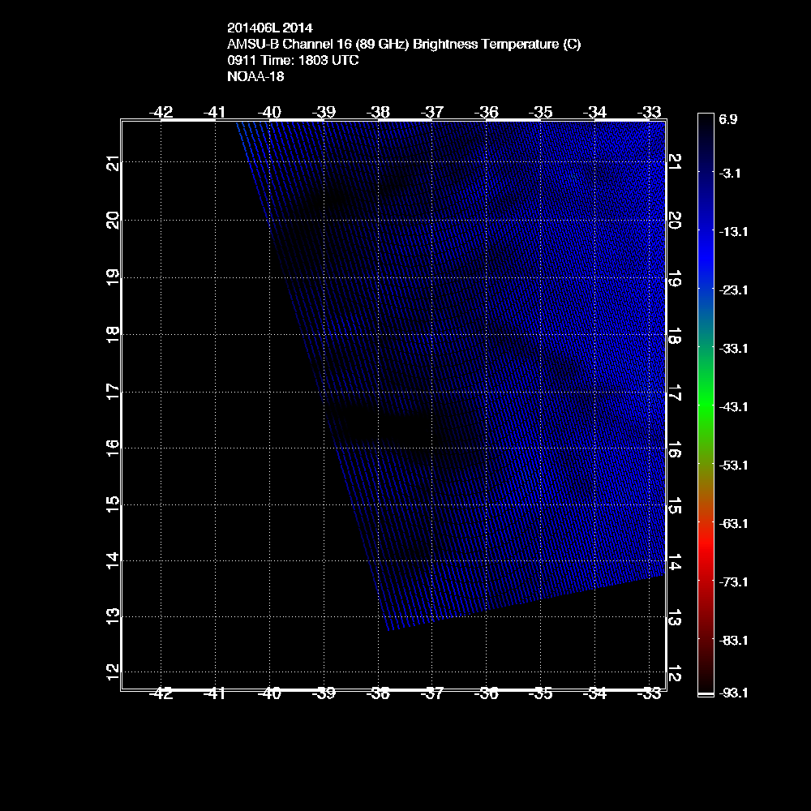Viewport: 811px width, 811px height.
Task: Click the NOAA-18 satellite label
Action: point(255,77)
